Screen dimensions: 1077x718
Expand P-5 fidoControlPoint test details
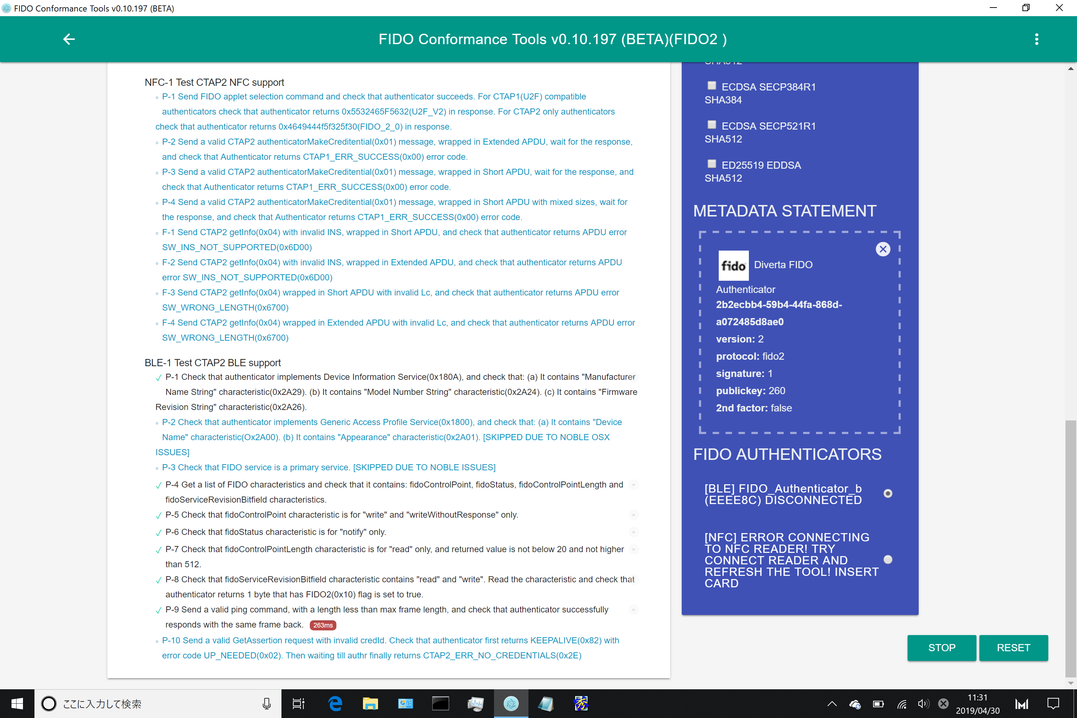(634, 515)
